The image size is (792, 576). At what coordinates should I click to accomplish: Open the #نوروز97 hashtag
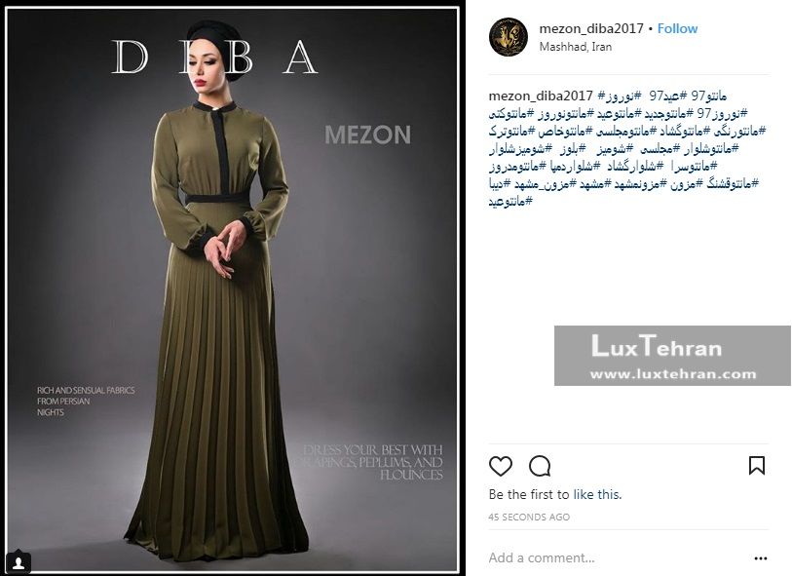[723, 113]
